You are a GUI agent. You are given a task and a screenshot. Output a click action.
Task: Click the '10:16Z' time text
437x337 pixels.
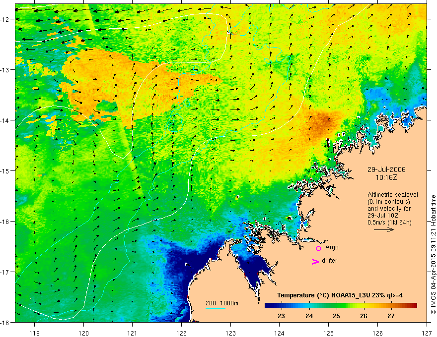(386, 177)
